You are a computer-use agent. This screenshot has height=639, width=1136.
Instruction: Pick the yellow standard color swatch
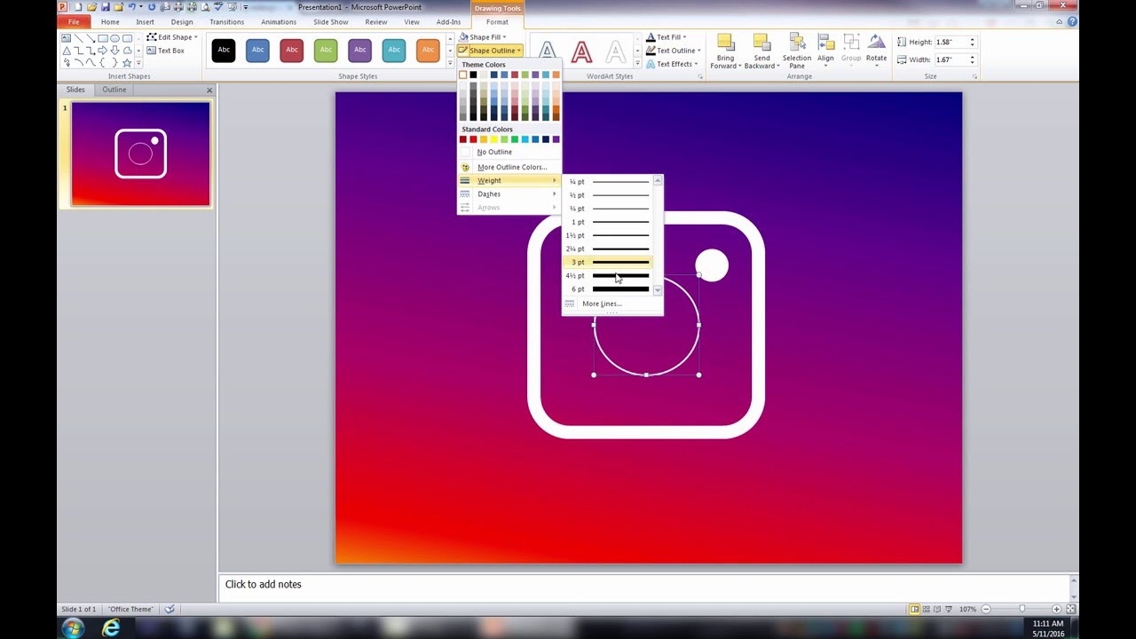[493, 139]
